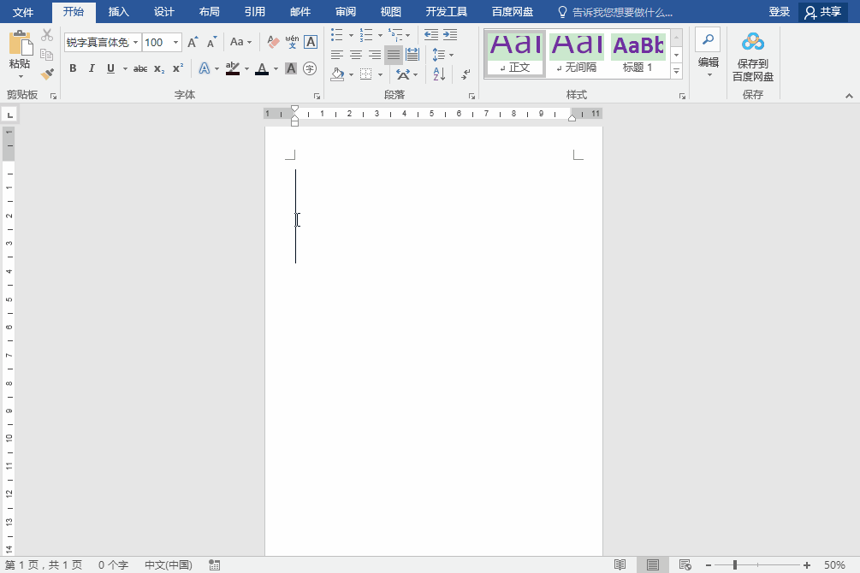The width and height of the screenshot is (860, 573).
Task: Toggle Bold formatting
Action: (73, 68)
